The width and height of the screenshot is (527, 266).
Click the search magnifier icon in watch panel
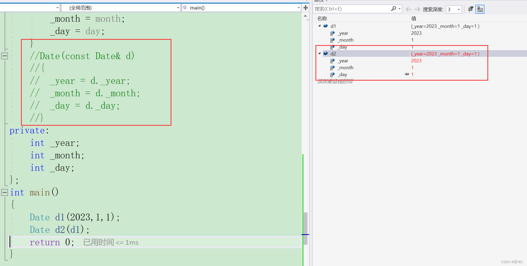click(393, 9)
